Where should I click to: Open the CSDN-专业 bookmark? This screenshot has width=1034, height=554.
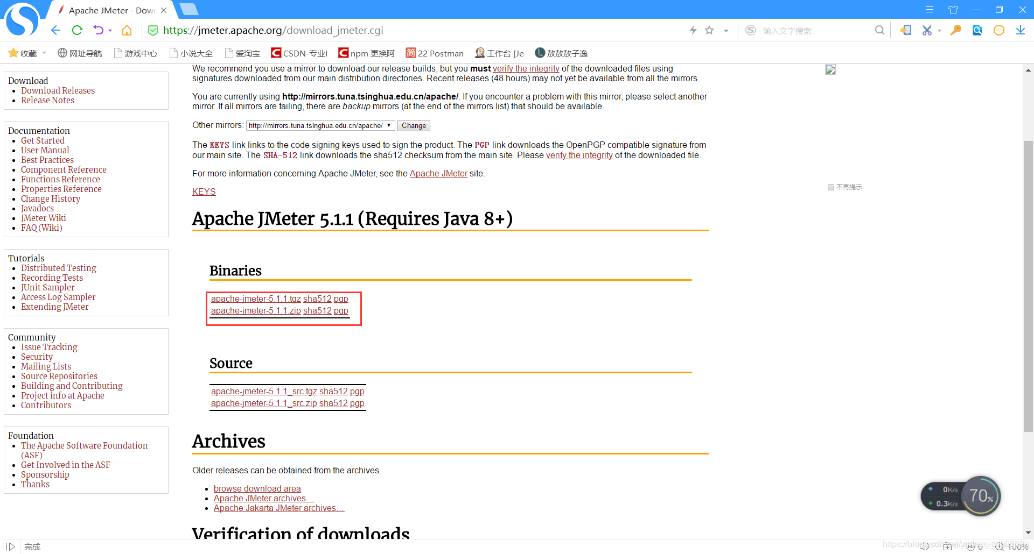click(x=299, y=53)
